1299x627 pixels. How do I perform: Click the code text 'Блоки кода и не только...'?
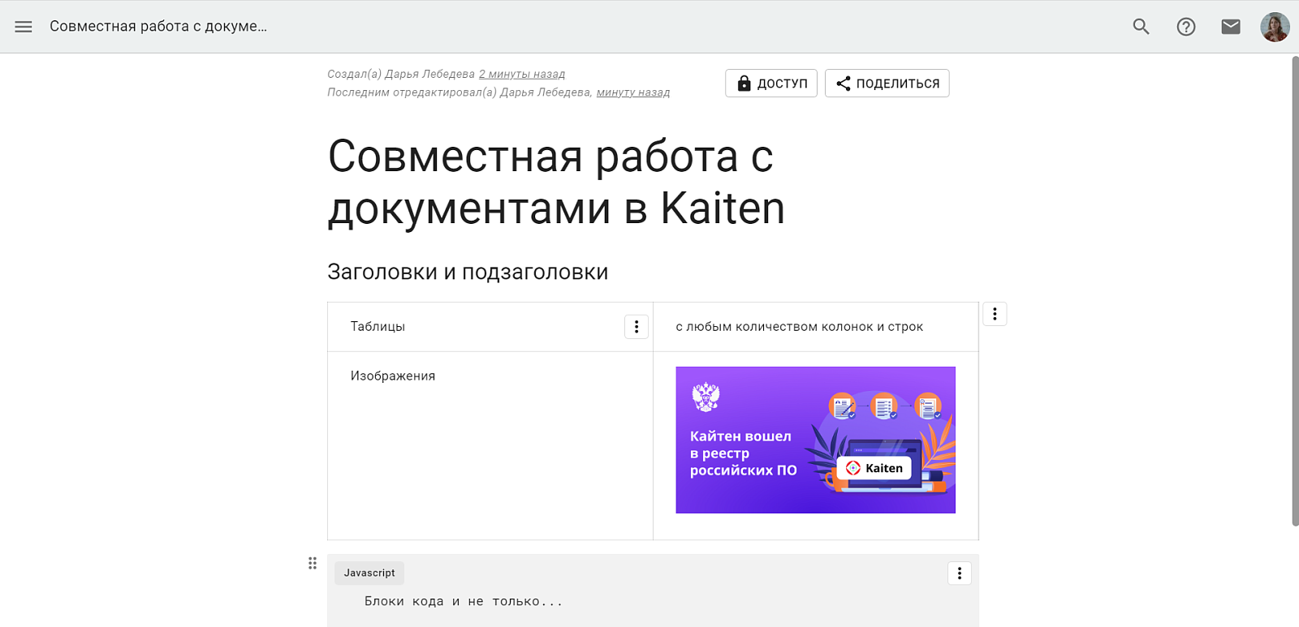click(464, 601)
